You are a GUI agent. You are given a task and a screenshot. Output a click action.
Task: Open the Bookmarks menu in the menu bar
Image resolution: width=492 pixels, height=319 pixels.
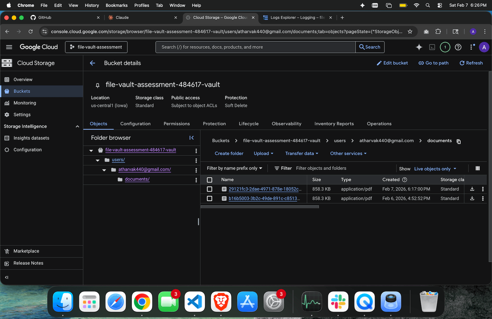point(116,5)
